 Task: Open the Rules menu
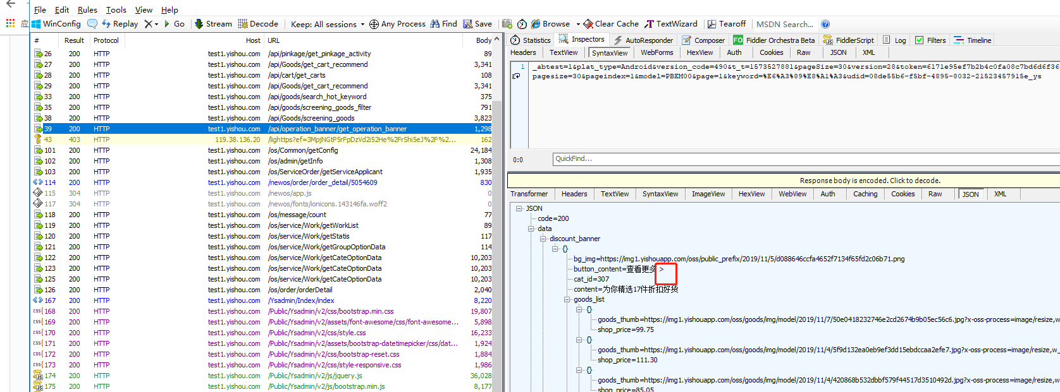[87, 9]
